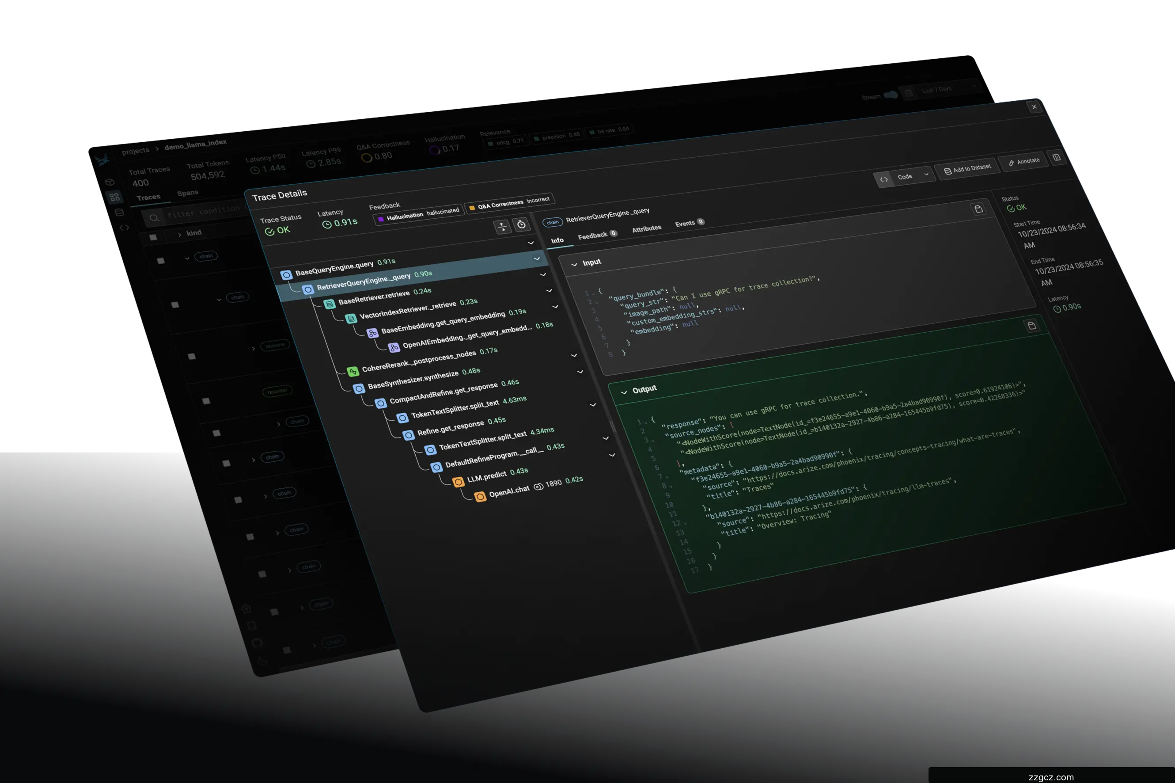Toggle the Stream switch
The height and width of the screenshot is (783, 1175).
click(x=891, y=95)
